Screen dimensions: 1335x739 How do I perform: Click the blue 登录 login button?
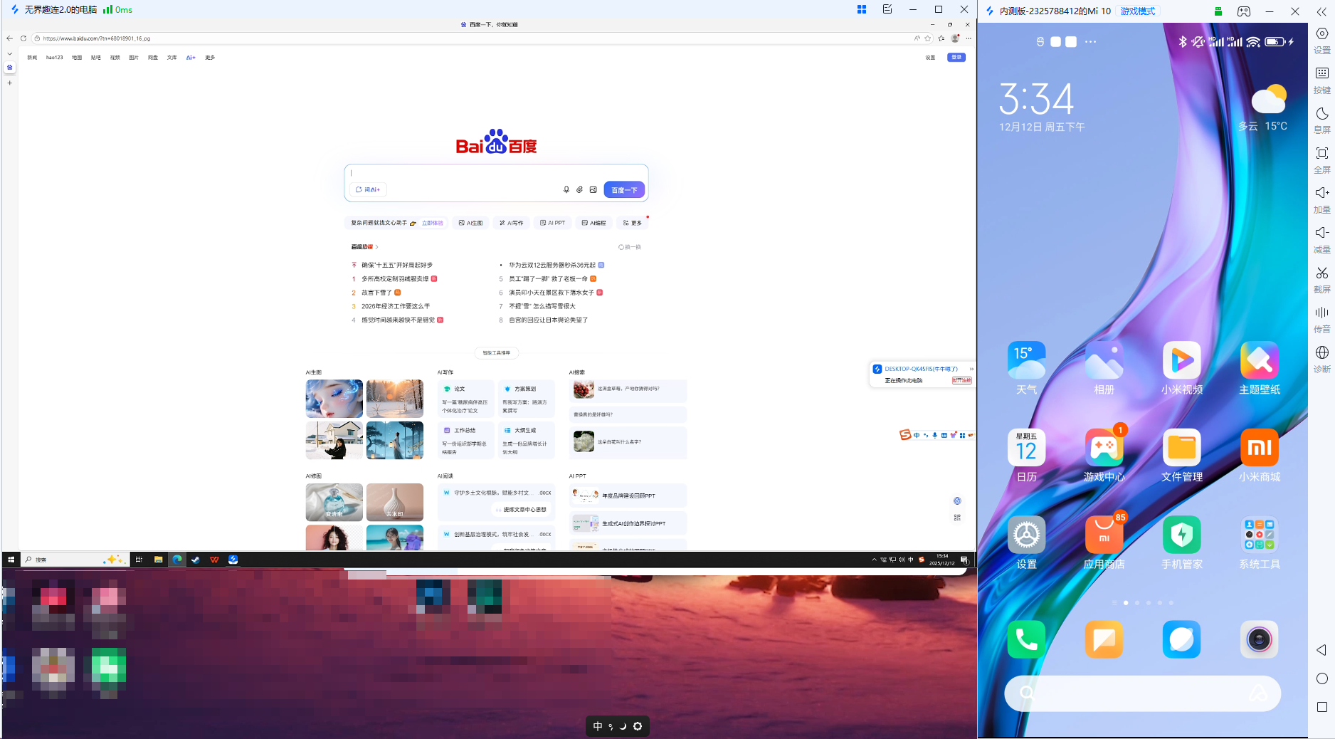[x=956, y=58]
